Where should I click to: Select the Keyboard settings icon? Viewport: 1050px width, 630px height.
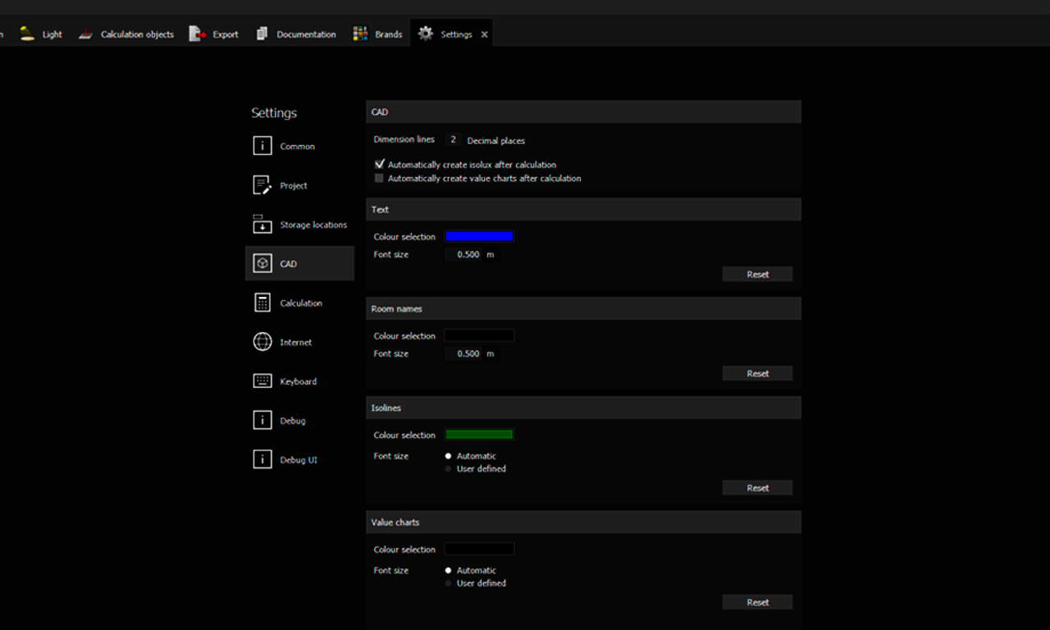click(262, 381)
